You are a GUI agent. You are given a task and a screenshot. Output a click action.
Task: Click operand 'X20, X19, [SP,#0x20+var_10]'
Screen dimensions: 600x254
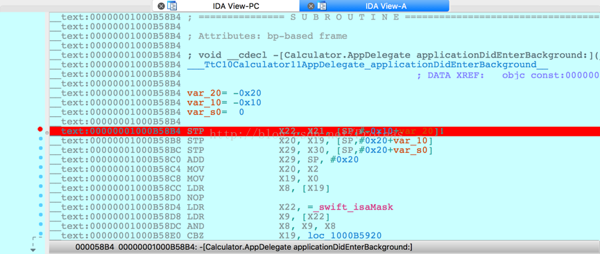coord(355,140)
